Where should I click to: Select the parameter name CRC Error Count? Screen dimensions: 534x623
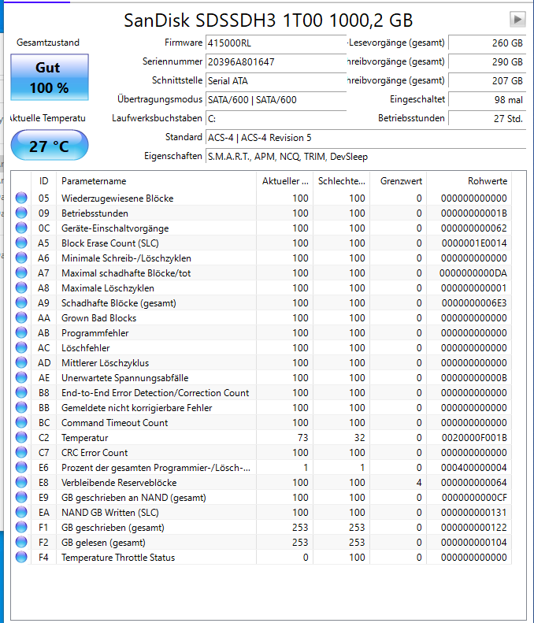(95, 453)
